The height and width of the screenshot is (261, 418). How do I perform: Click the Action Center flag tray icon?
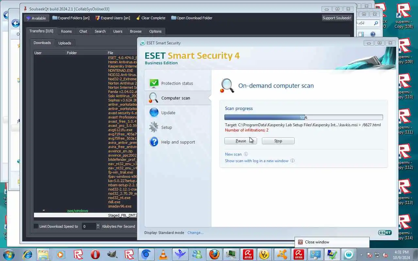369,254
